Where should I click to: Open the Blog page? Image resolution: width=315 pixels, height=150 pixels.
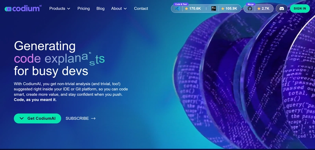(100, 8)
